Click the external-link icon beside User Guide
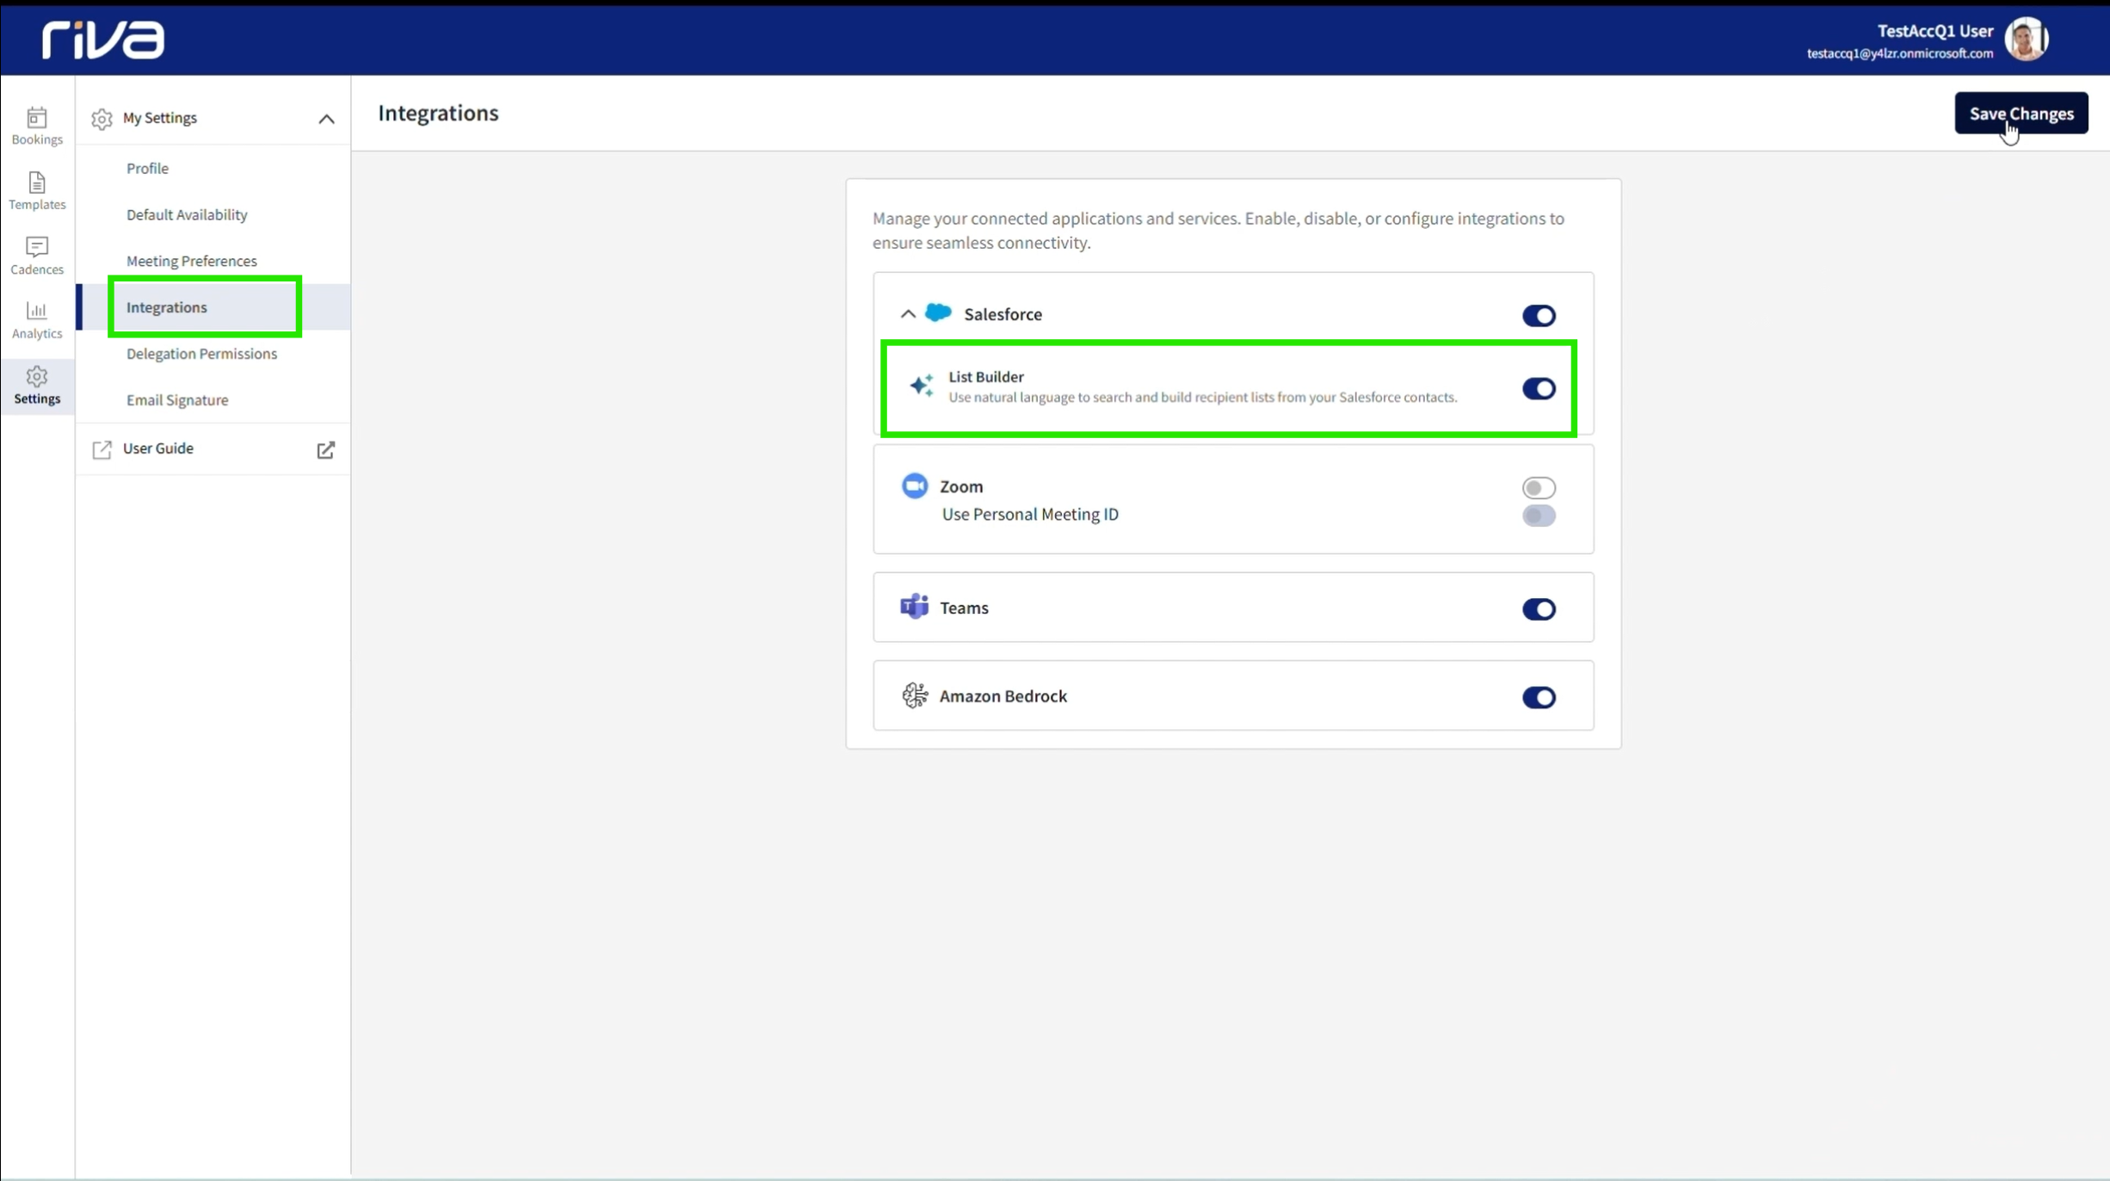Screen dimensions: 2110x1181 (x=325, y=449)
